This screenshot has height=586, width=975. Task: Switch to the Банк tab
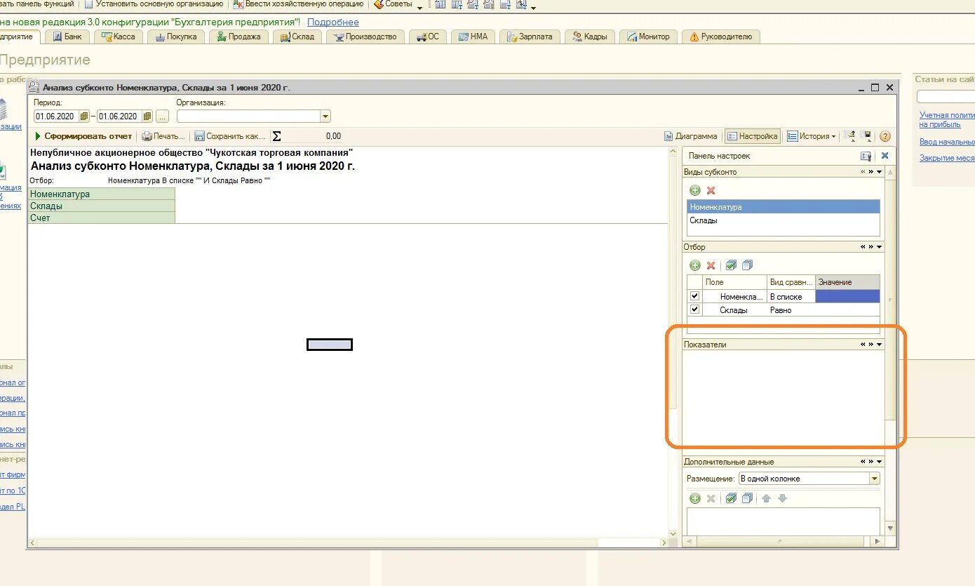67,36
